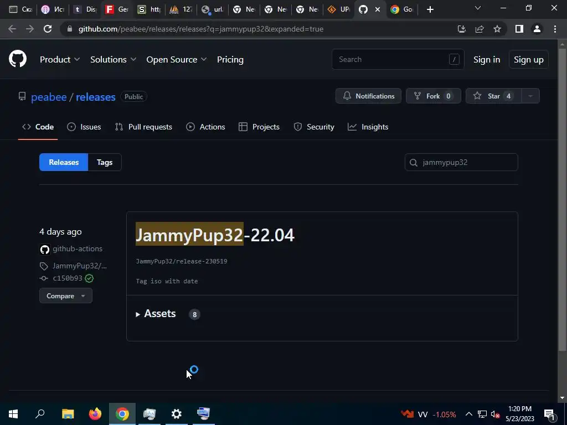Open the JammyPup32-22.04 release title
This screenshot has height=425, width=567.
tap(215, 235)
